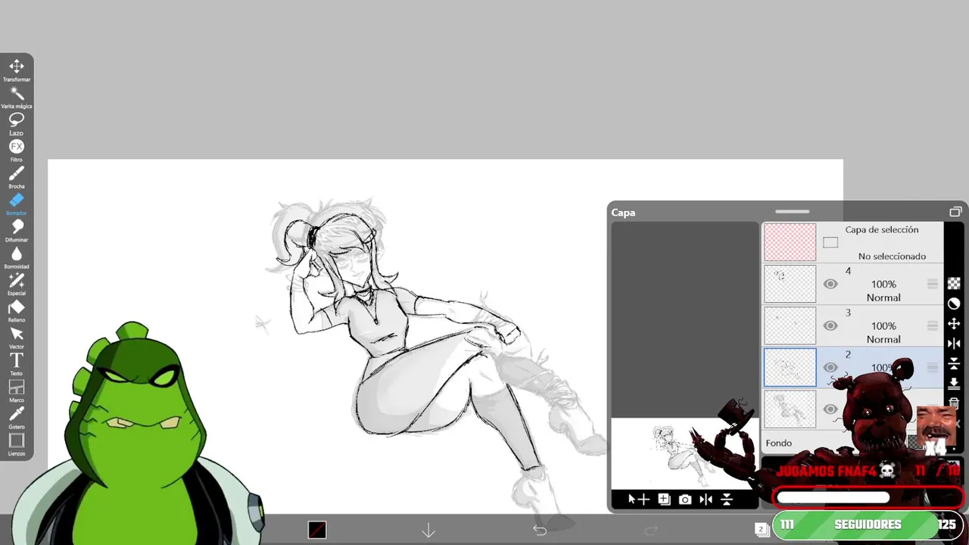Click vertical flip icon below layer preview
The width and height of the screenshot is (969, 545).
pos(727,500)
